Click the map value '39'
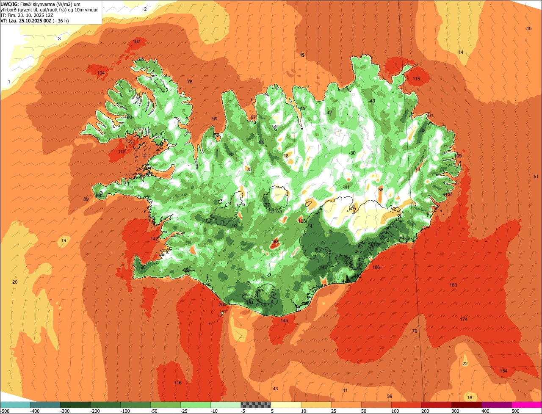This screenshot has width=542, height=414. click(x=390, y=396)
